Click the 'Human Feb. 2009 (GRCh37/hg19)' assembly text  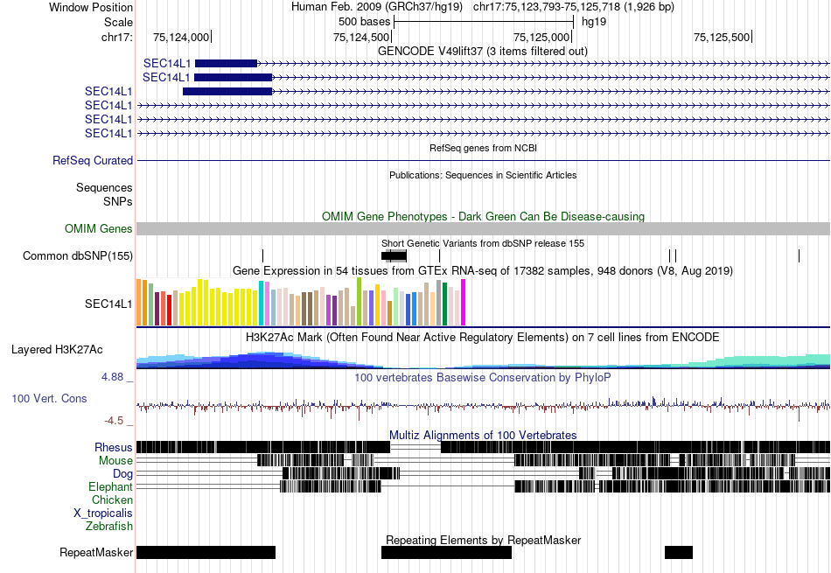click(377, 7)
